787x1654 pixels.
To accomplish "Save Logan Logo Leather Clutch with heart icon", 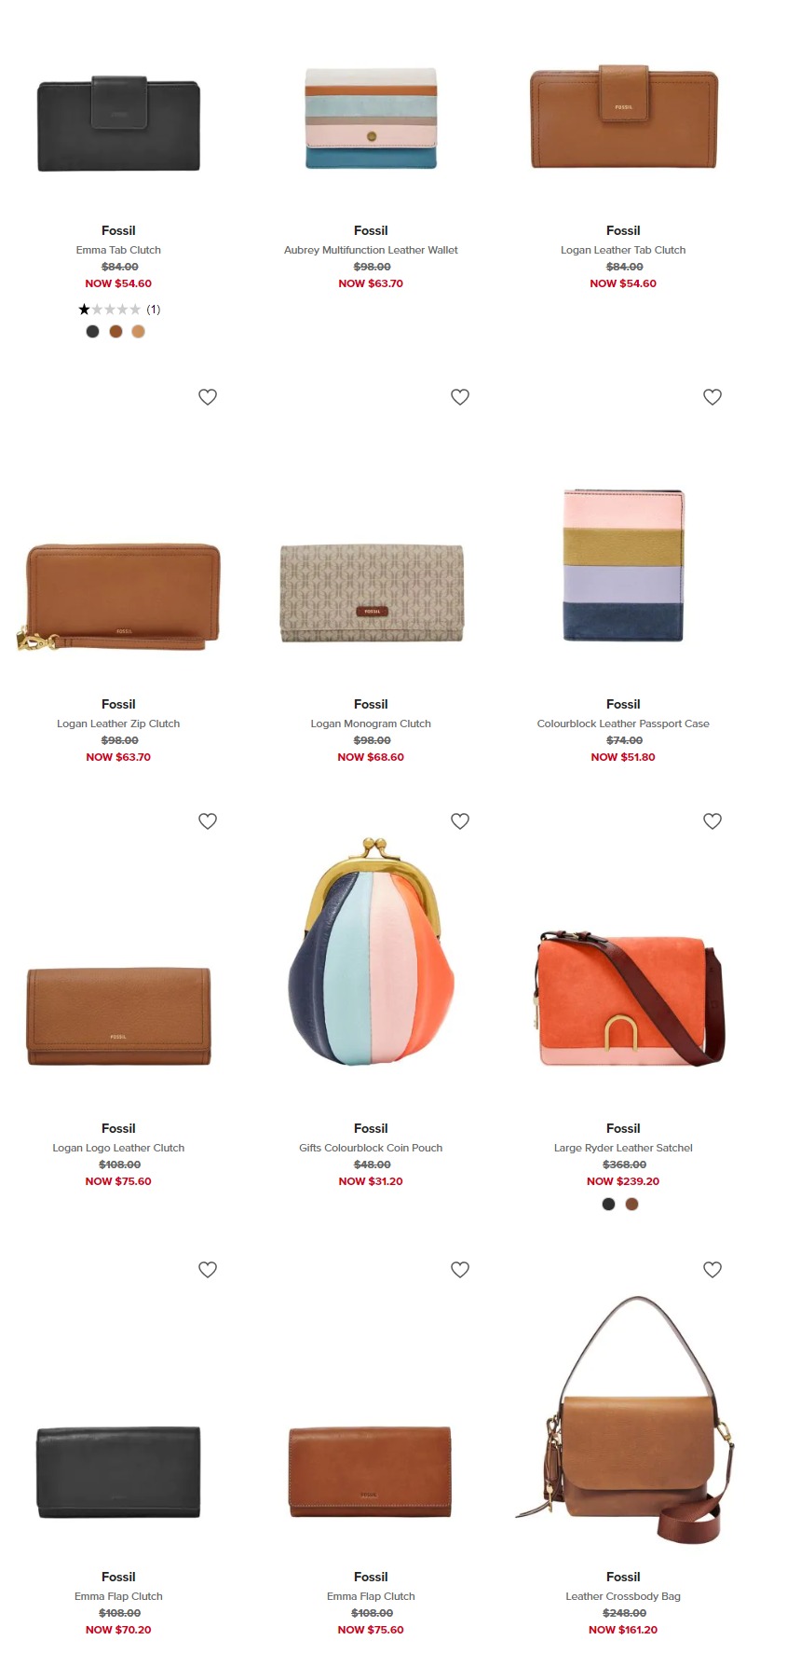I will click(208, 821).
